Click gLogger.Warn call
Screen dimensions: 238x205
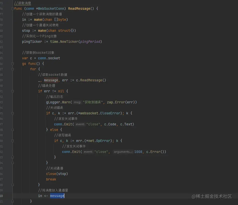pyautogui.click(x=58, y=102)
